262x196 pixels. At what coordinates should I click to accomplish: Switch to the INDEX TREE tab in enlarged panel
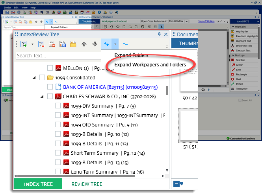coord(38,184)
